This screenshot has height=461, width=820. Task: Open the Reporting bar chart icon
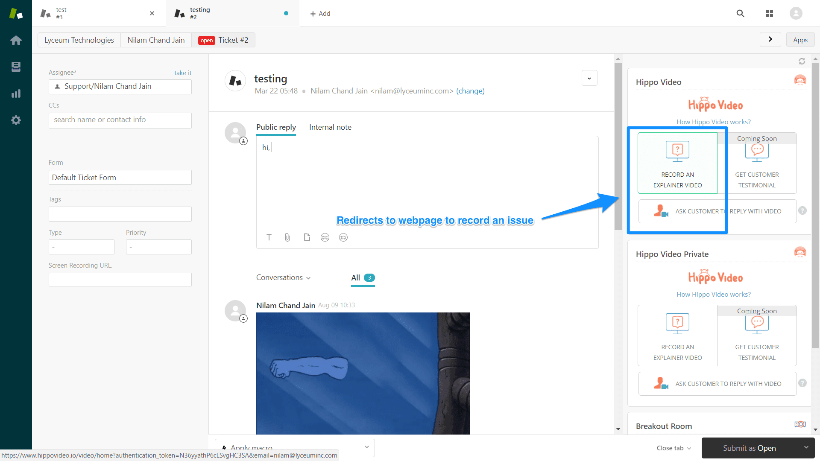(16, 93)
